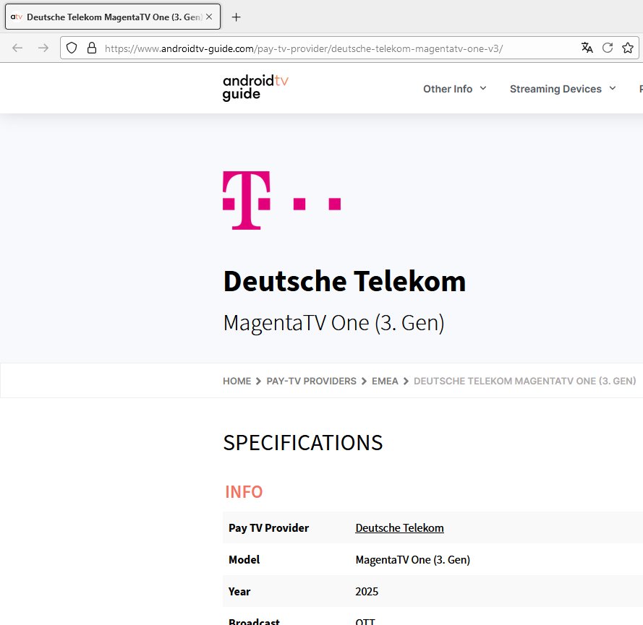
Task: Select the EMEA breadcrumb link
Action: point(385,381)
